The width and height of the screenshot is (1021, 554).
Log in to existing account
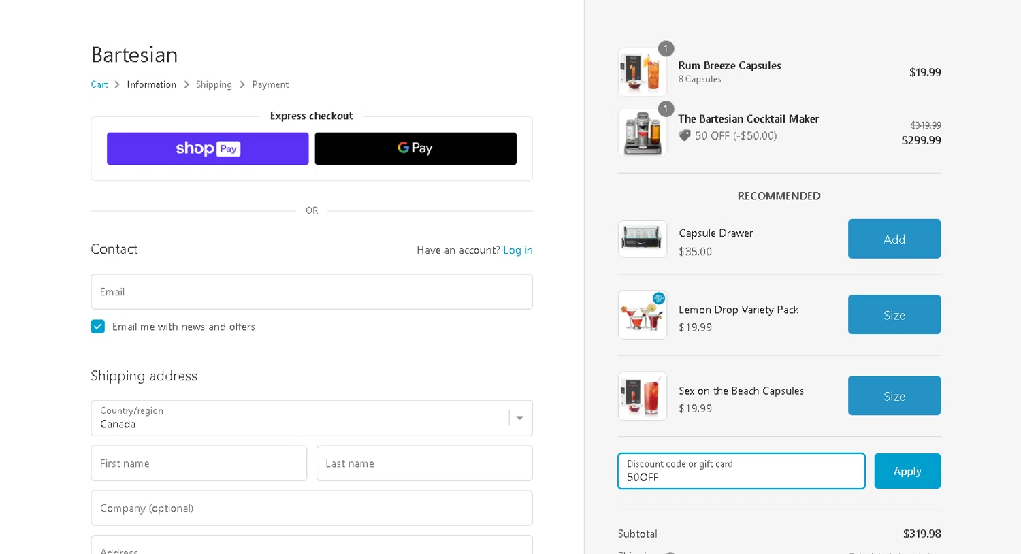(x=518, y=250)
